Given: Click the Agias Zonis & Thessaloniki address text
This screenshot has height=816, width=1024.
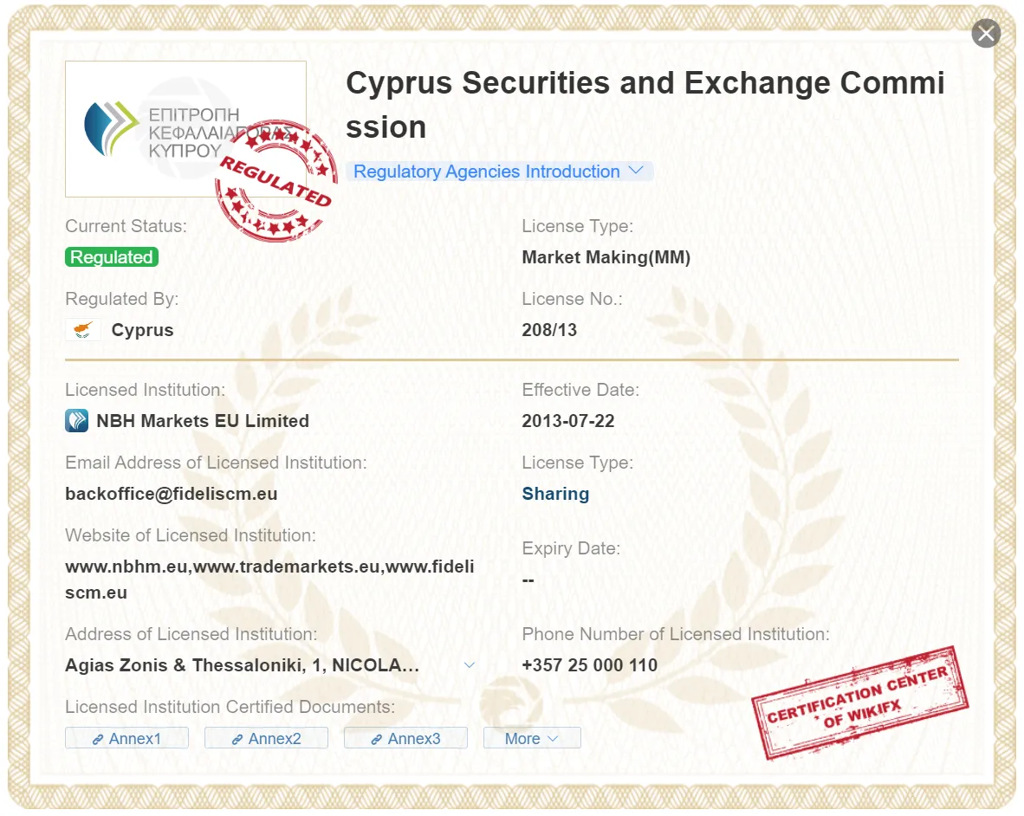Looking at the screenshot, I should [243, 665].
